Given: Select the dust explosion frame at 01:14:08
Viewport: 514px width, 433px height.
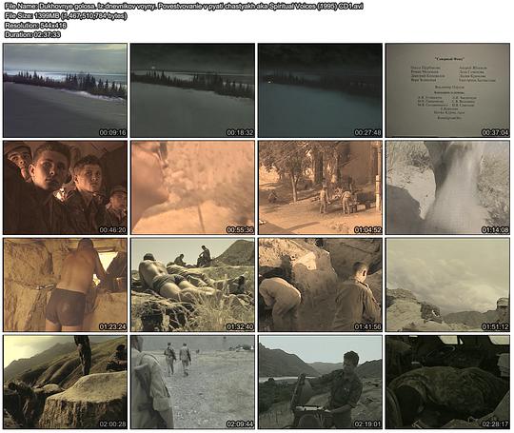Looking at the screenshot, I should (x=447, y=187).
